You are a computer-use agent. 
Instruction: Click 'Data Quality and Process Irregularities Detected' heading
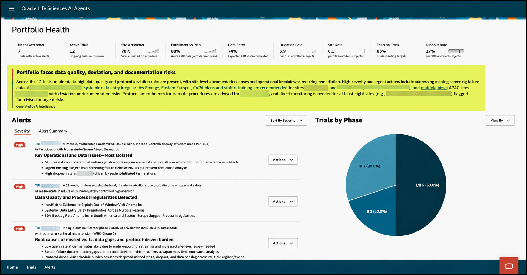tap(86, 197)
